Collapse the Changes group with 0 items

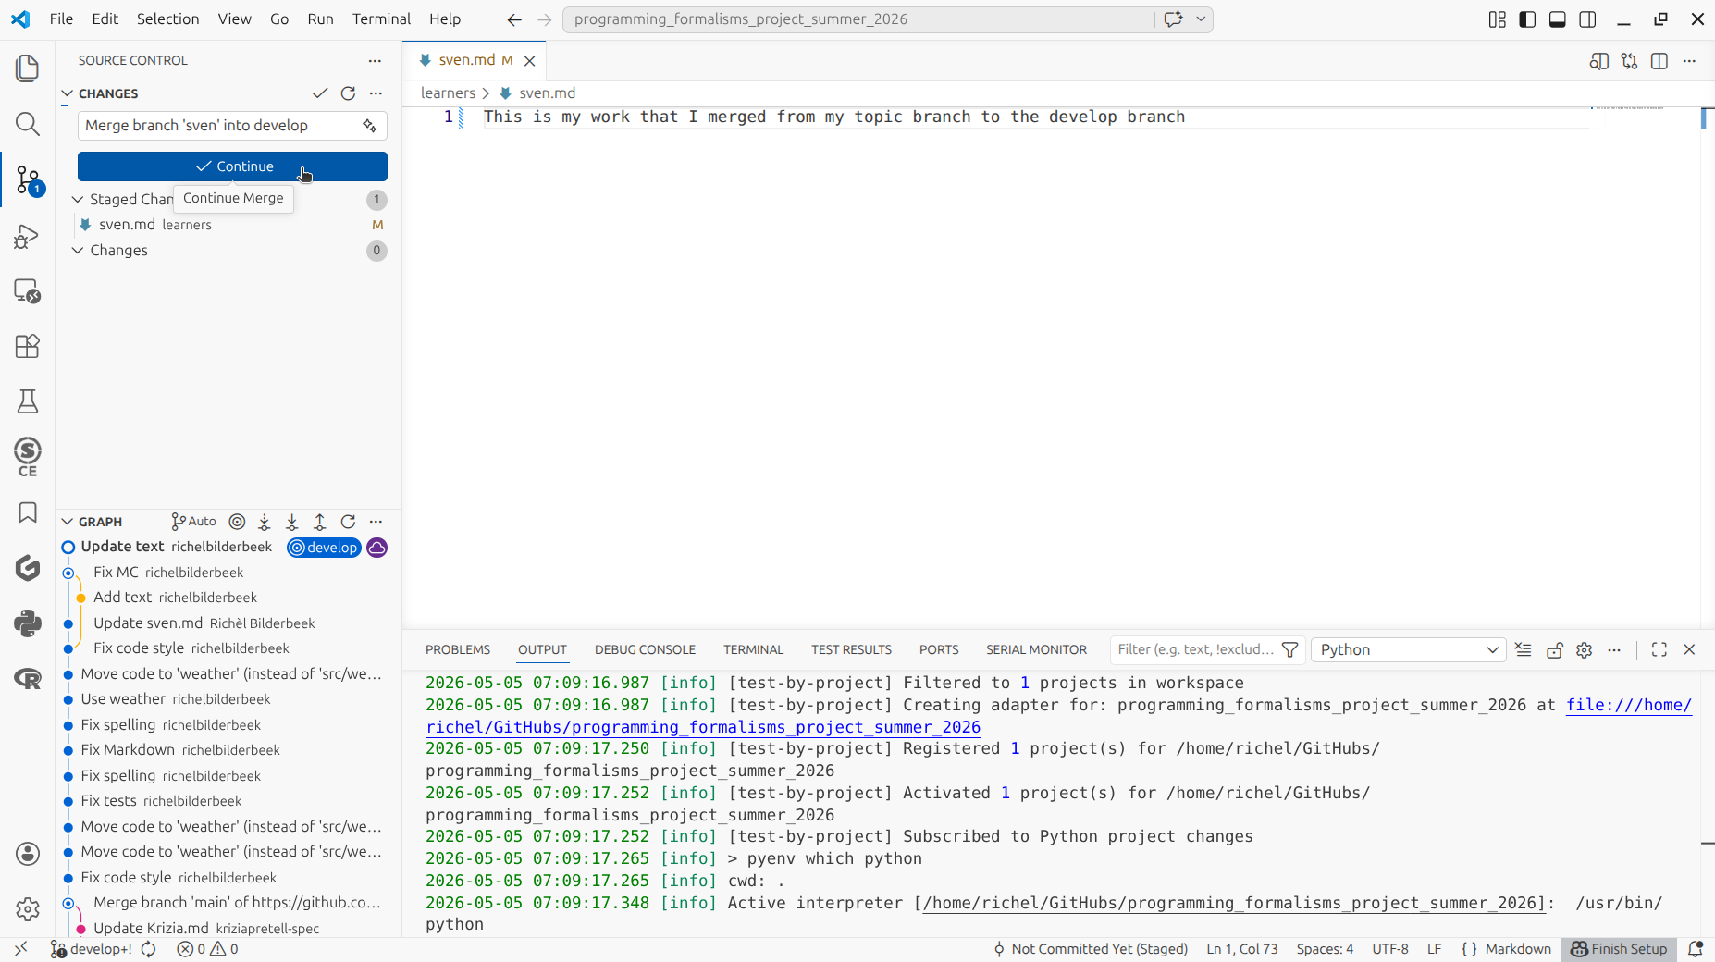pos(78,251)
